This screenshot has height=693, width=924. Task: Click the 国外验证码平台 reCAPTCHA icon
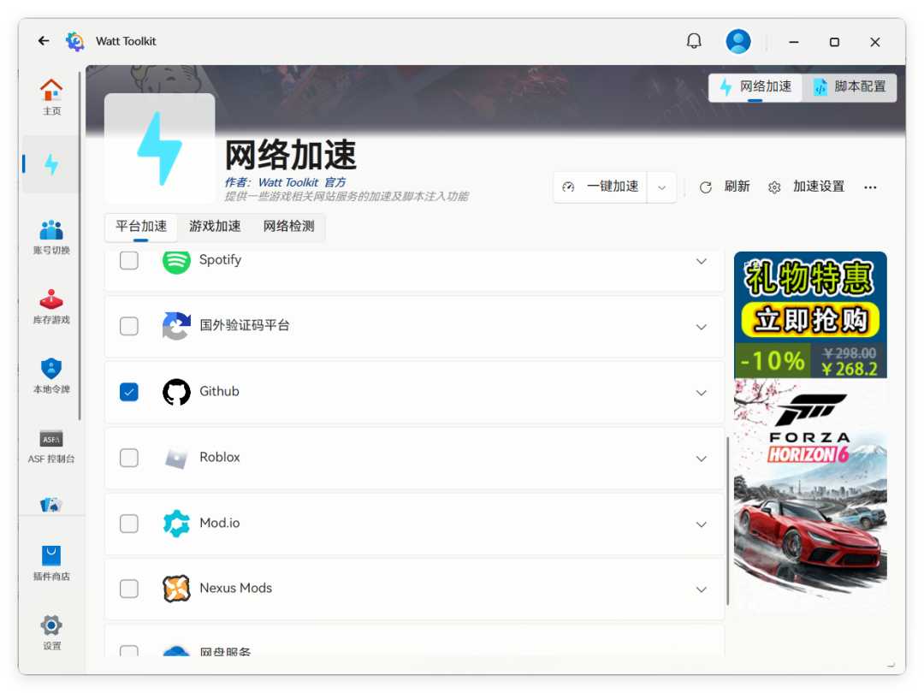(x=176, y=326)
